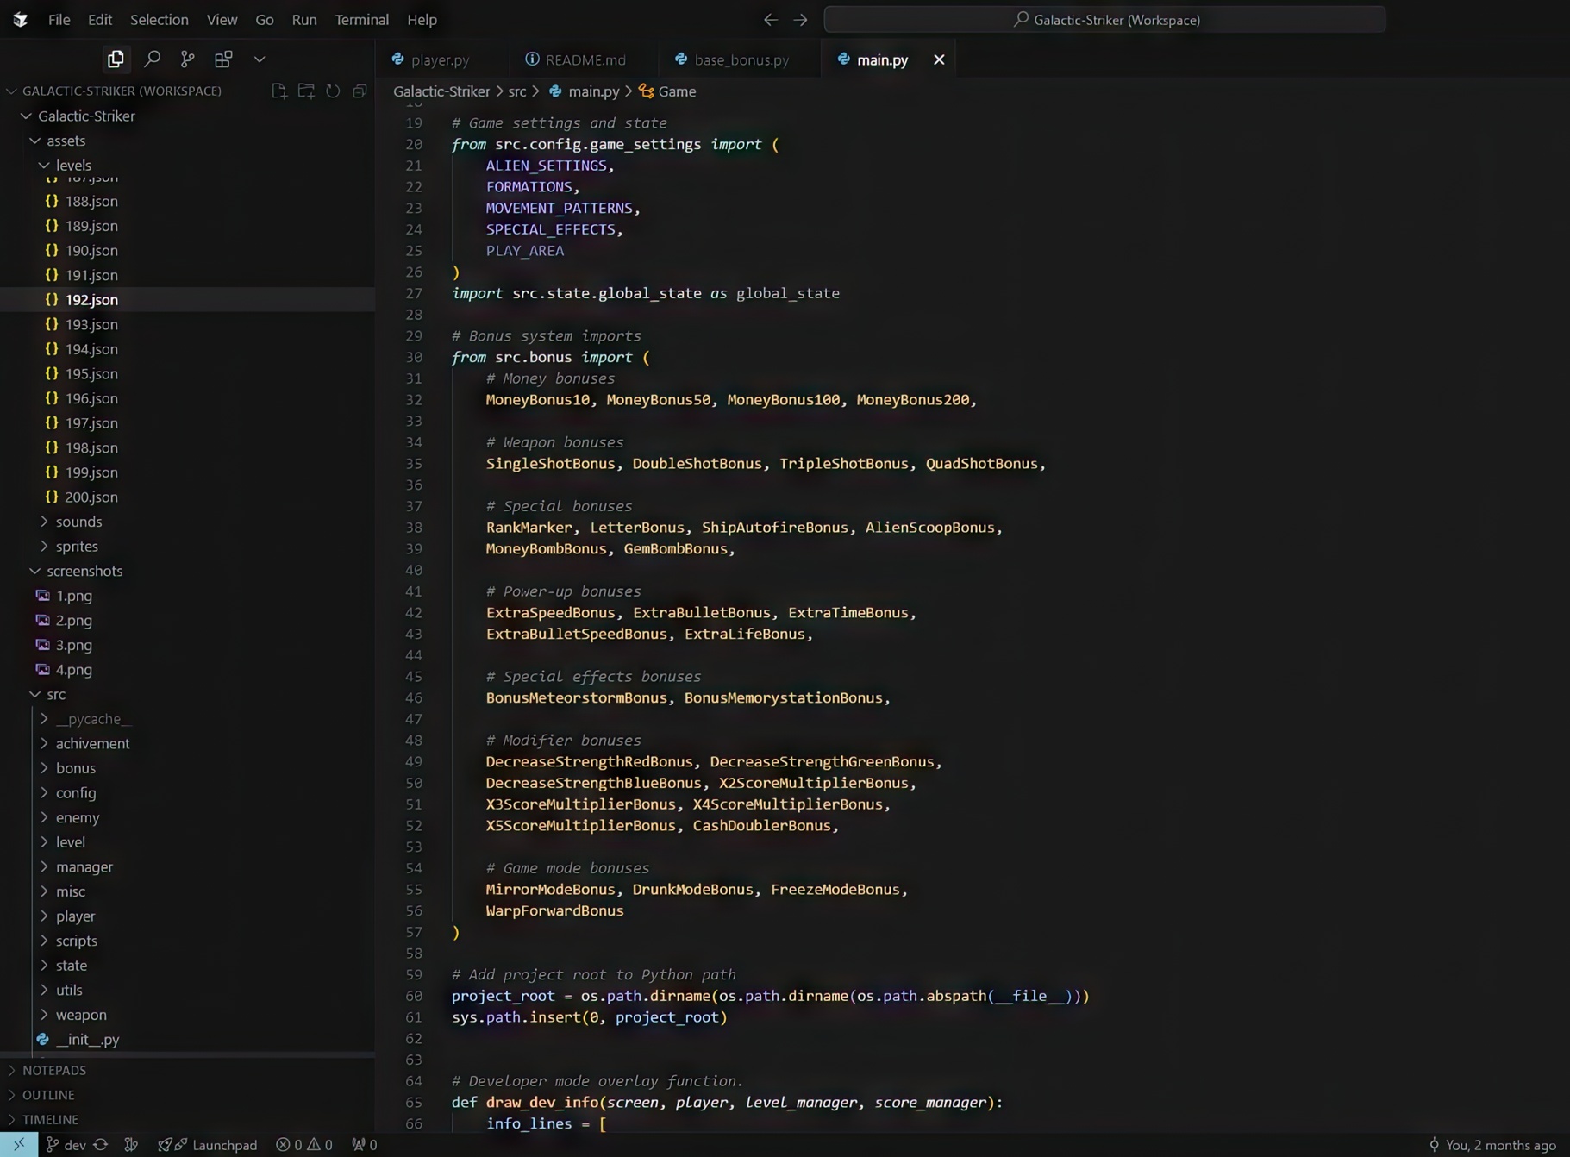Click errors and warnings count in status bar
This screenshot has height=1157, width=1570.
pos(303,1144)
